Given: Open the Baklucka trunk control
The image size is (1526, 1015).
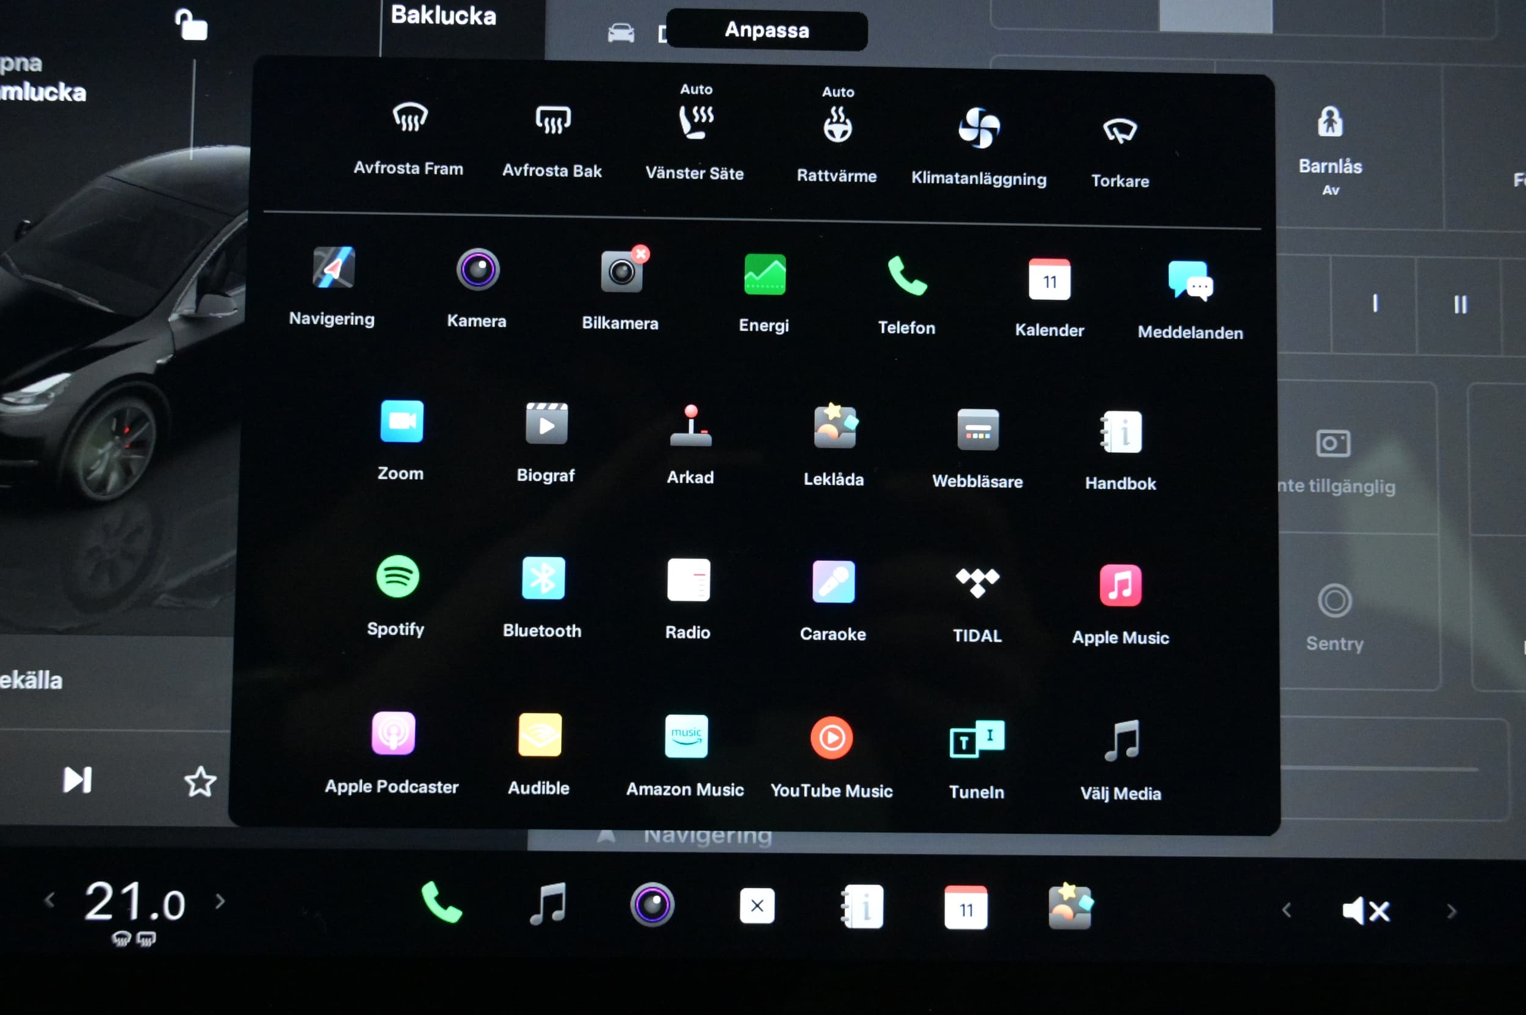Looking at the screenshot, I should pyautogui.click(x=444, y=15).
